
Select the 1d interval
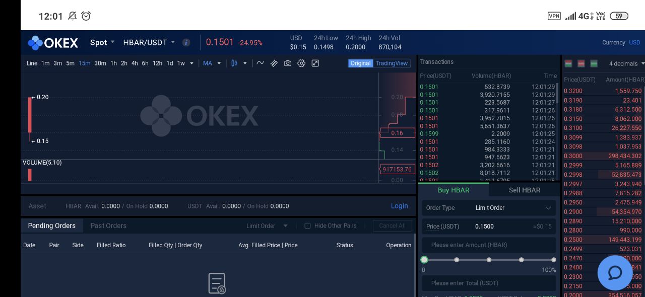pos(169,63)
